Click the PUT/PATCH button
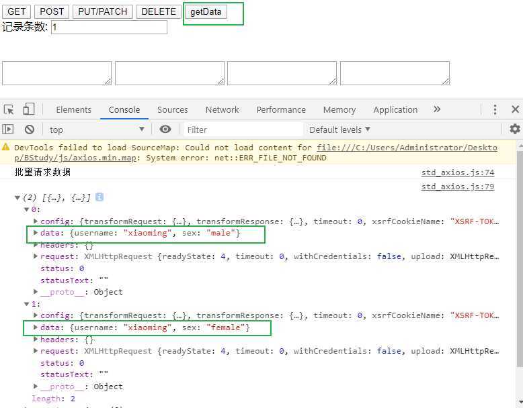The width and height of the screenshot is (523, 408). pos(103,11)
